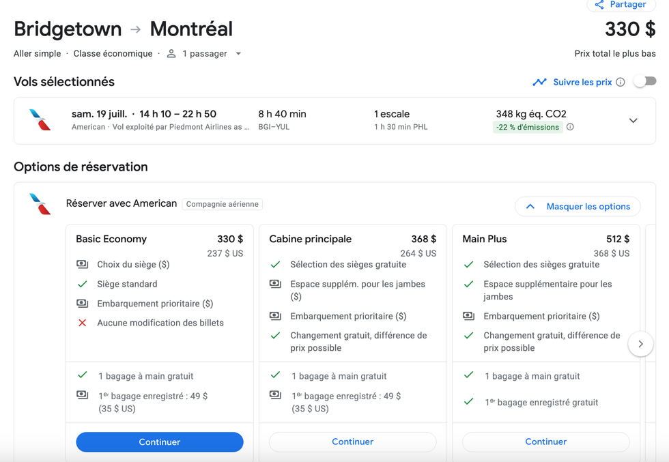Click the American logo beside Réserver avec American

pyautogui.click(x=40, y=204)
